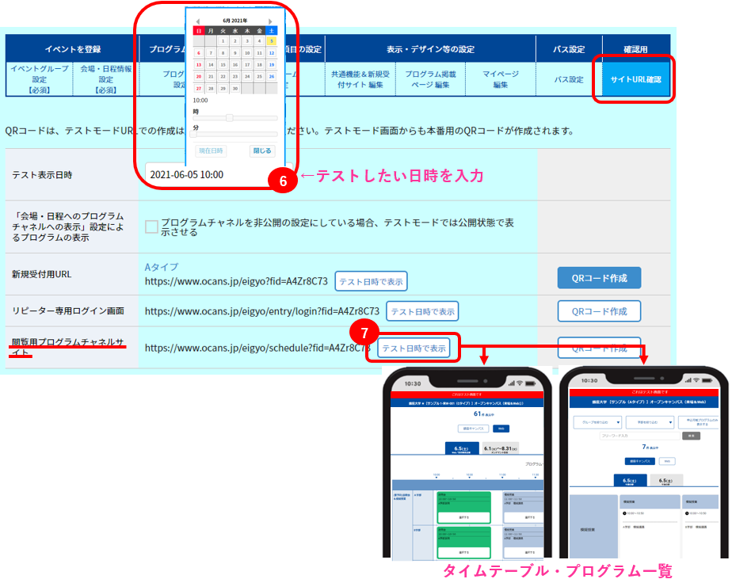Adjust the 時 (hour) slider
This screenshot has width=732, height=579.
pyautogui.click(x=235, y=118)
